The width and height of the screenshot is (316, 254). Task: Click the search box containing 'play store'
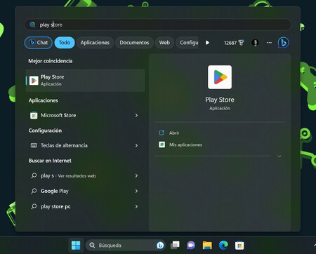(x=157, y=25)
